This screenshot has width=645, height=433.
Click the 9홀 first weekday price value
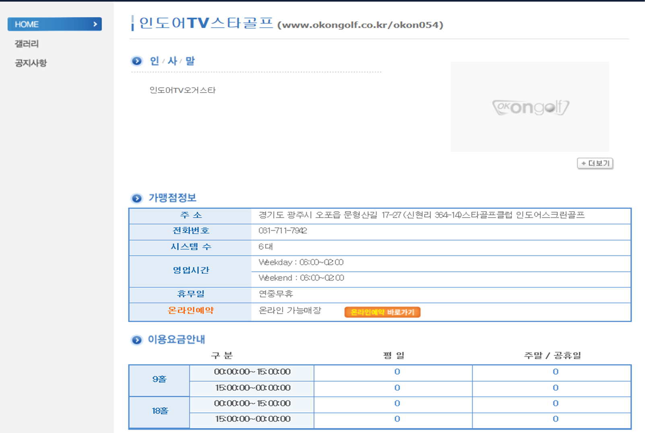397,372
